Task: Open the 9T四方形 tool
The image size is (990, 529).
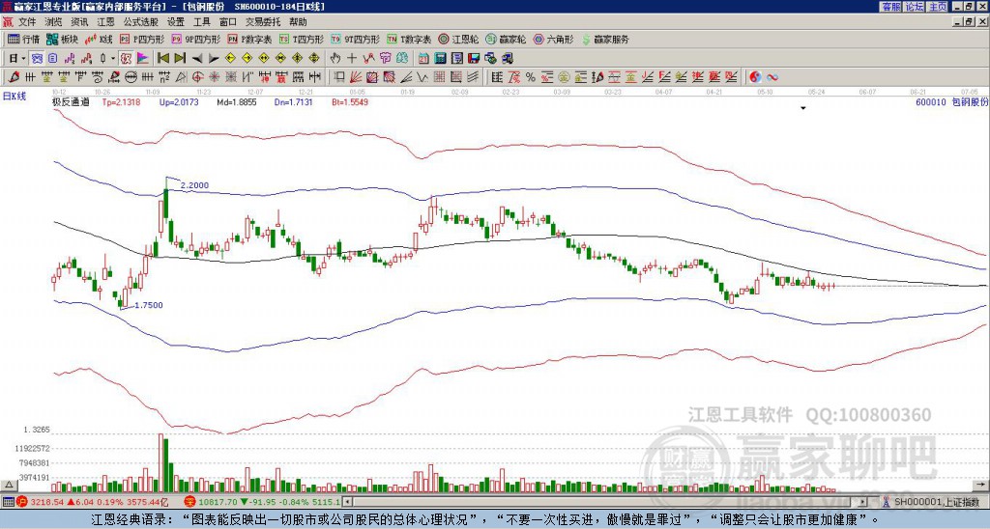Action: pos(355,39)
